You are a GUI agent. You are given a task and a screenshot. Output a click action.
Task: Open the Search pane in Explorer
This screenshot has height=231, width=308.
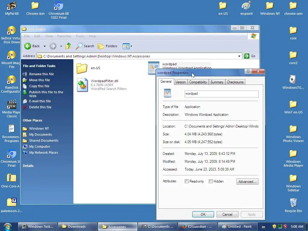point(85,46)
